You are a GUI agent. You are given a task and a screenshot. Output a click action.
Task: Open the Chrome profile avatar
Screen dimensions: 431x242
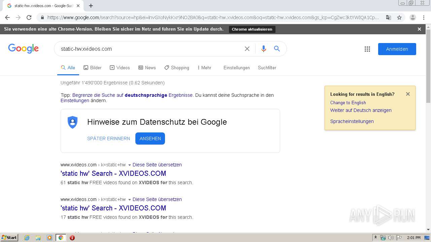413,17
